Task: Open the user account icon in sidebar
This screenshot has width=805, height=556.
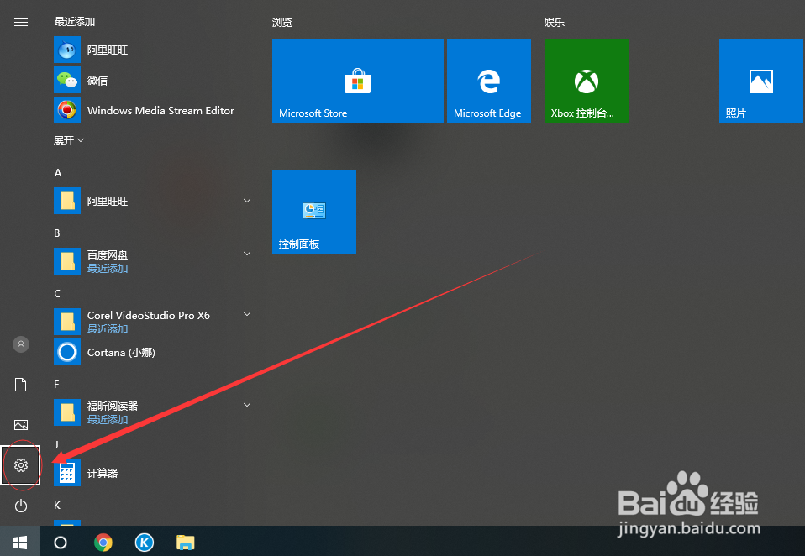Action: (20, 344)
